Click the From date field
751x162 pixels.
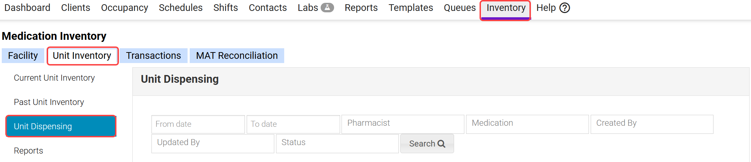pyautogui.click(x=198, y=124)
